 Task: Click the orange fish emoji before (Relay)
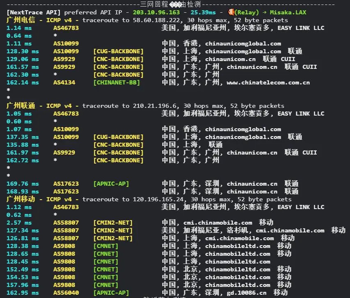[231, 12]
